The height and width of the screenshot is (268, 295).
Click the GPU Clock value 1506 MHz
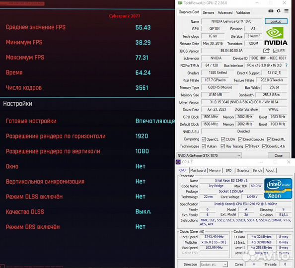211,117
